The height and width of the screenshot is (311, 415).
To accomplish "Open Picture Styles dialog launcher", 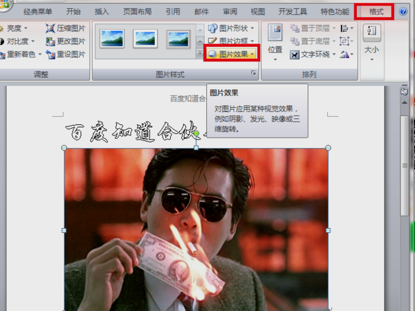I will tap(253, 73).
